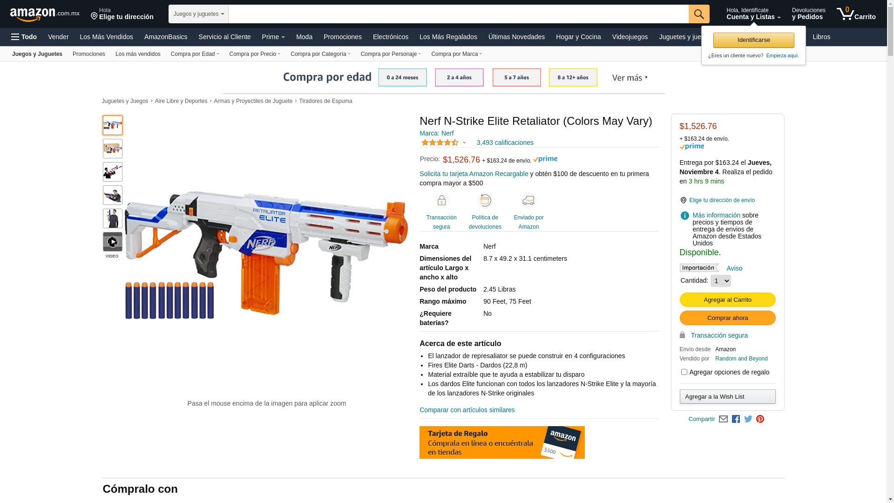
Task: Click inside the search text field
Action: click(458, 14)
